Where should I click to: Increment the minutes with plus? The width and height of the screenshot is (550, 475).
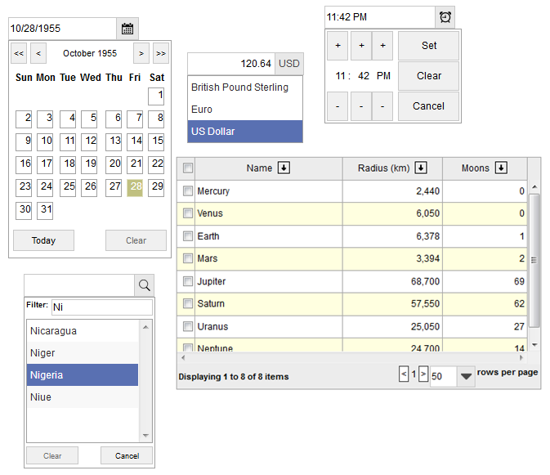coord(361,46)
